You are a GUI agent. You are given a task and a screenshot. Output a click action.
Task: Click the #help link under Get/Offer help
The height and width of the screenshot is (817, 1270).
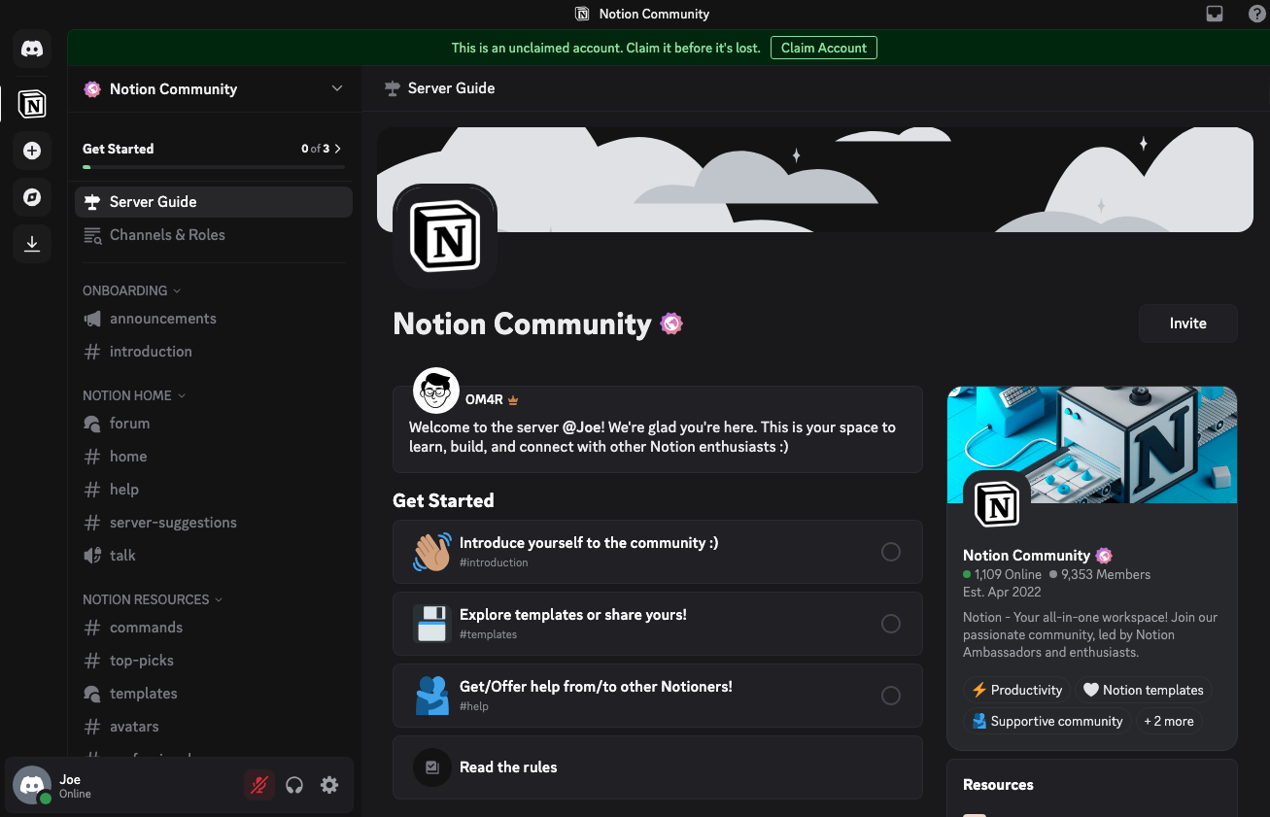coord(474,706)
